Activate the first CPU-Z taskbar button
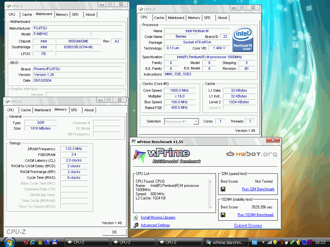330x247 pixels. coord(87,242)
